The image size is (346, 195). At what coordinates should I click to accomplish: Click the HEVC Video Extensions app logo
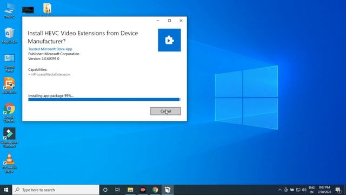(169, 40)
